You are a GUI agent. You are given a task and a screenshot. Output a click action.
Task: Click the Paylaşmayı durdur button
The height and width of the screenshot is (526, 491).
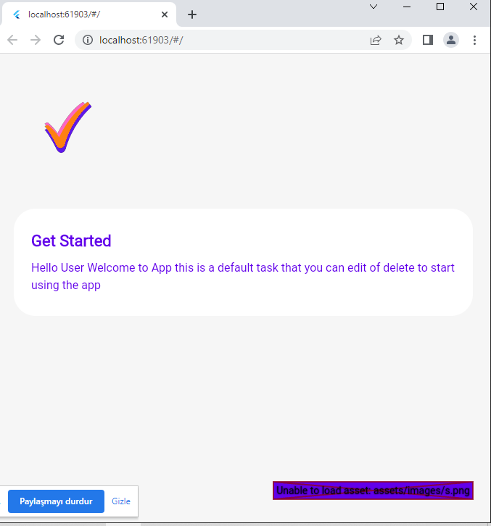(x=56, y=501)
